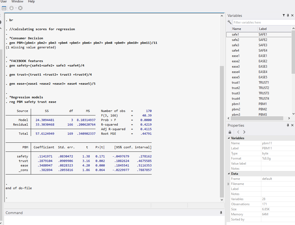Pin the Variables panel

288,15
